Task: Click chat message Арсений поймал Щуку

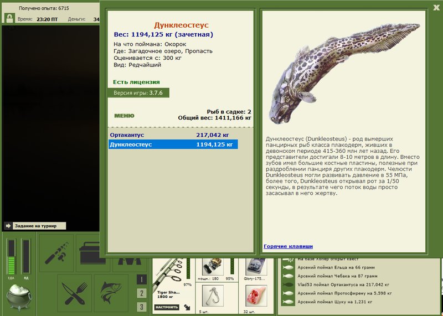Action: 335,302
